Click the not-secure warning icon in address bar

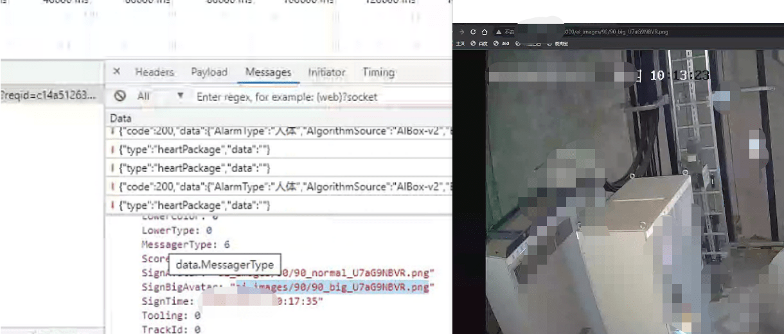click(x=499, y=31)
